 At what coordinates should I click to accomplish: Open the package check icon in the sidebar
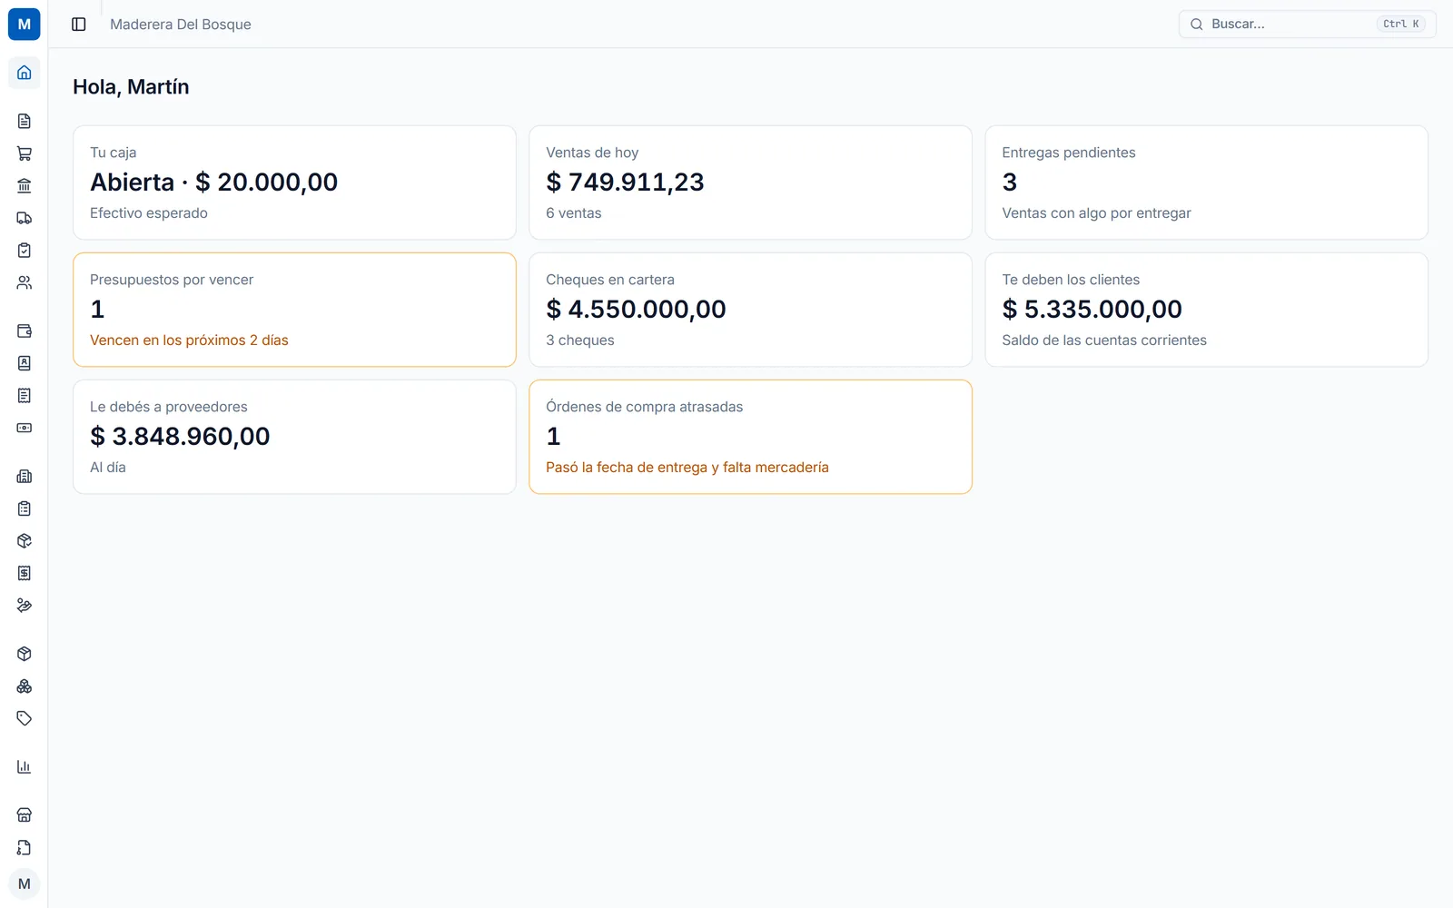pos(25,541)
